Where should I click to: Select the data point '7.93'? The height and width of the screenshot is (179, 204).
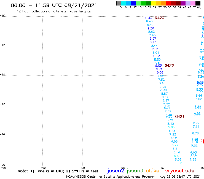pyautogui.click(x=152, y=35)
